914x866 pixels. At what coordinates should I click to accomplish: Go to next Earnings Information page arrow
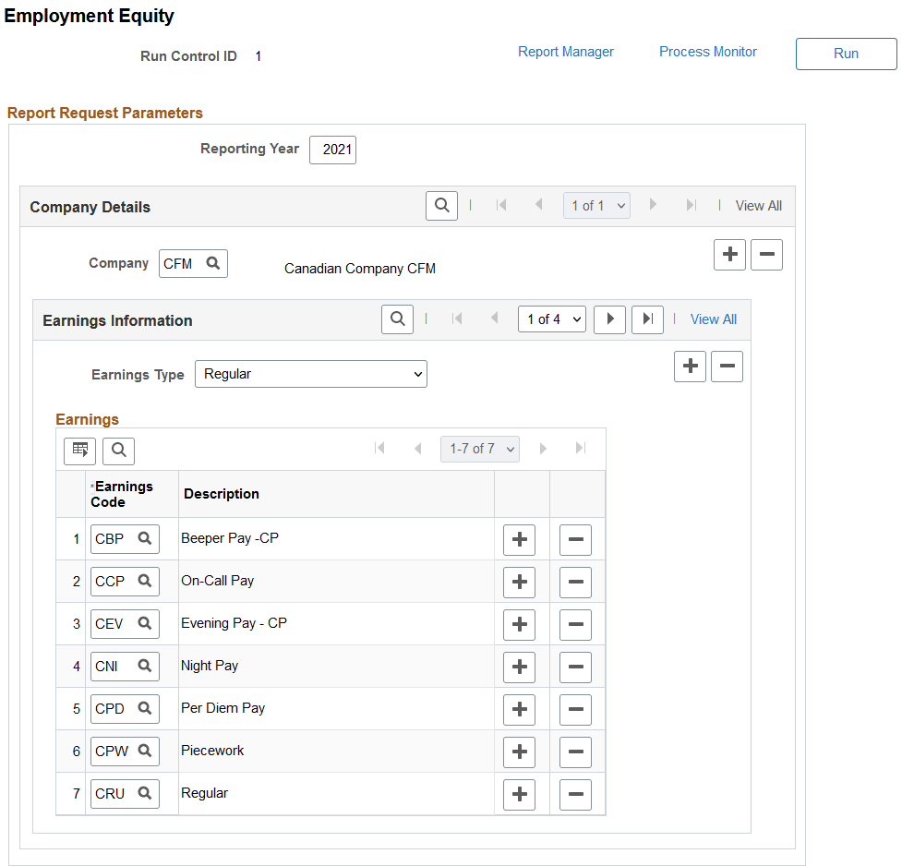coord(609,319)
